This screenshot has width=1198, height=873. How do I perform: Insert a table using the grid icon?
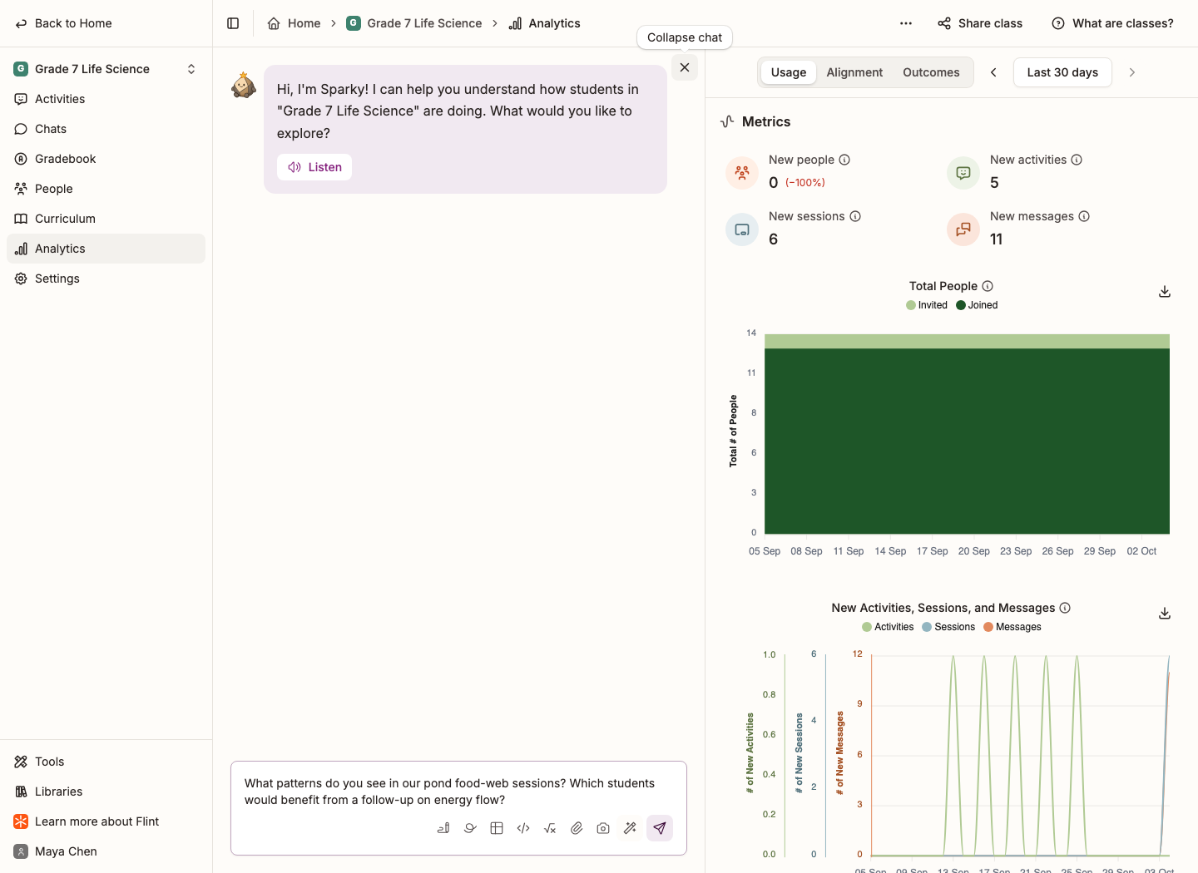point(497,828)
